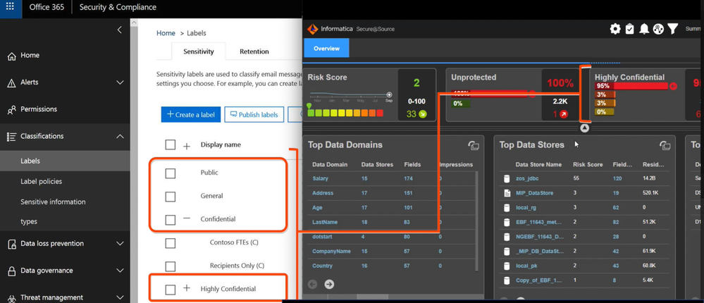Click the Alerts warning icon in sidebar
The width and height of the screenshot is (704, 303).
[12, 82]
